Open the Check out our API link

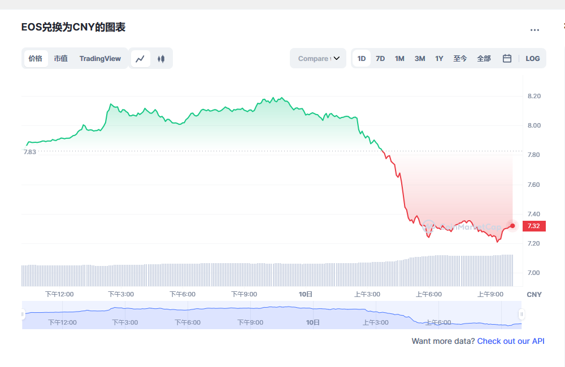(x=511, y=341)
